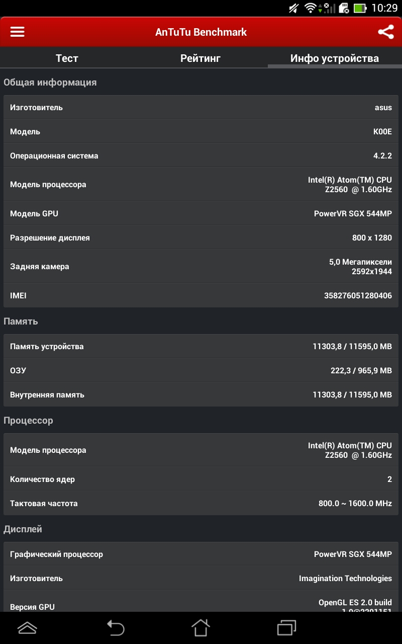Tap the Количество ядер row
Screen dimensions: 402x644
pos(201,479)
